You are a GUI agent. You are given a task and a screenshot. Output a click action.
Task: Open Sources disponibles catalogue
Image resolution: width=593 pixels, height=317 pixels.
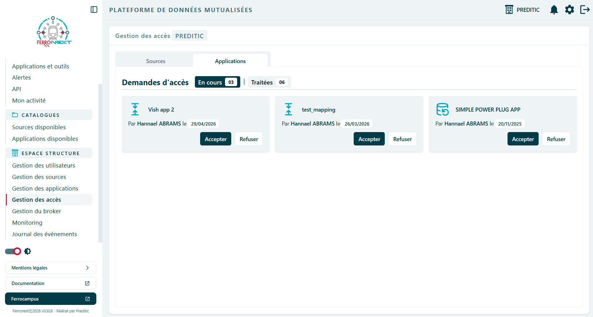tap(39, 127)
